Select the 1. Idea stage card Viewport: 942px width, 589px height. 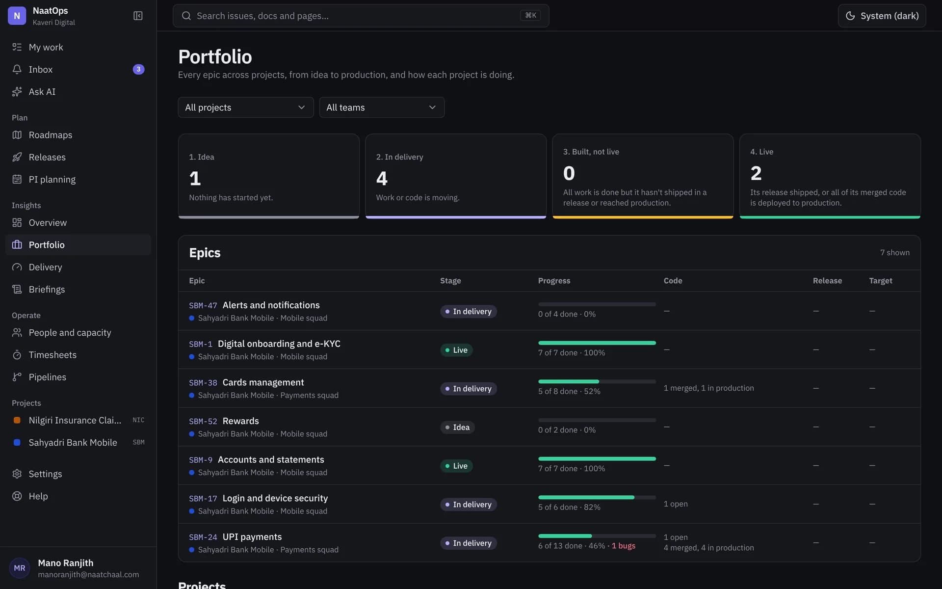[x=269, y=176]
